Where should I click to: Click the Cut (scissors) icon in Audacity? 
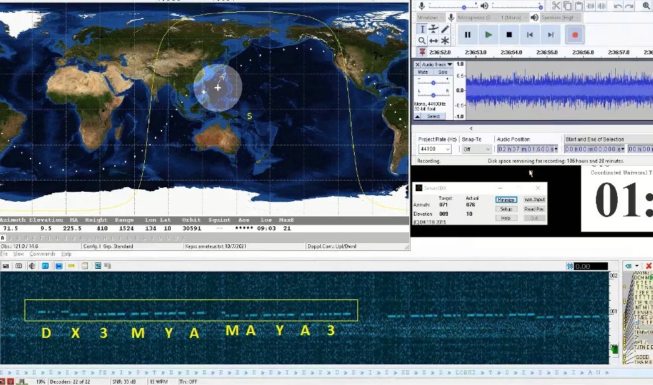click(557, 6)
